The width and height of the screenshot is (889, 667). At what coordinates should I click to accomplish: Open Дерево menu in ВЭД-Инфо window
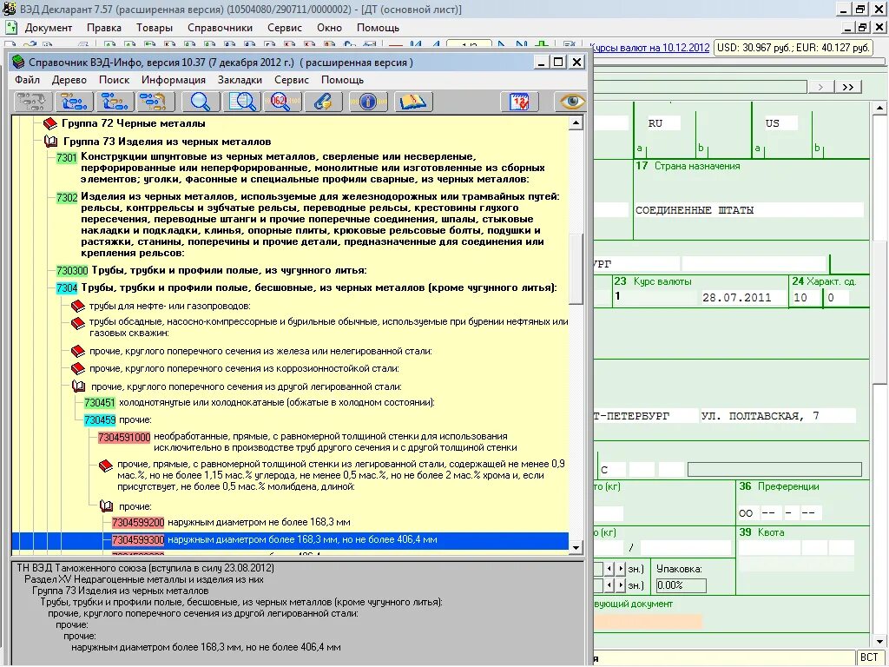click(69, 80)
